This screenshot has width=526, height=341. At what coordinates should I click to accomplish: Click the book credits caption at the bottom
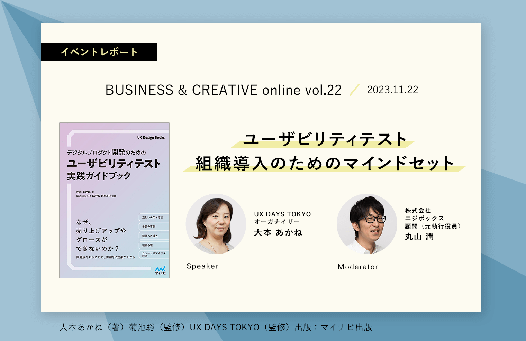point(216,327)
